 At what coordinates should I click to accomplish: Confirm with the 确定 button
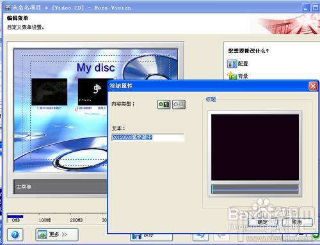tap(262, 222)
